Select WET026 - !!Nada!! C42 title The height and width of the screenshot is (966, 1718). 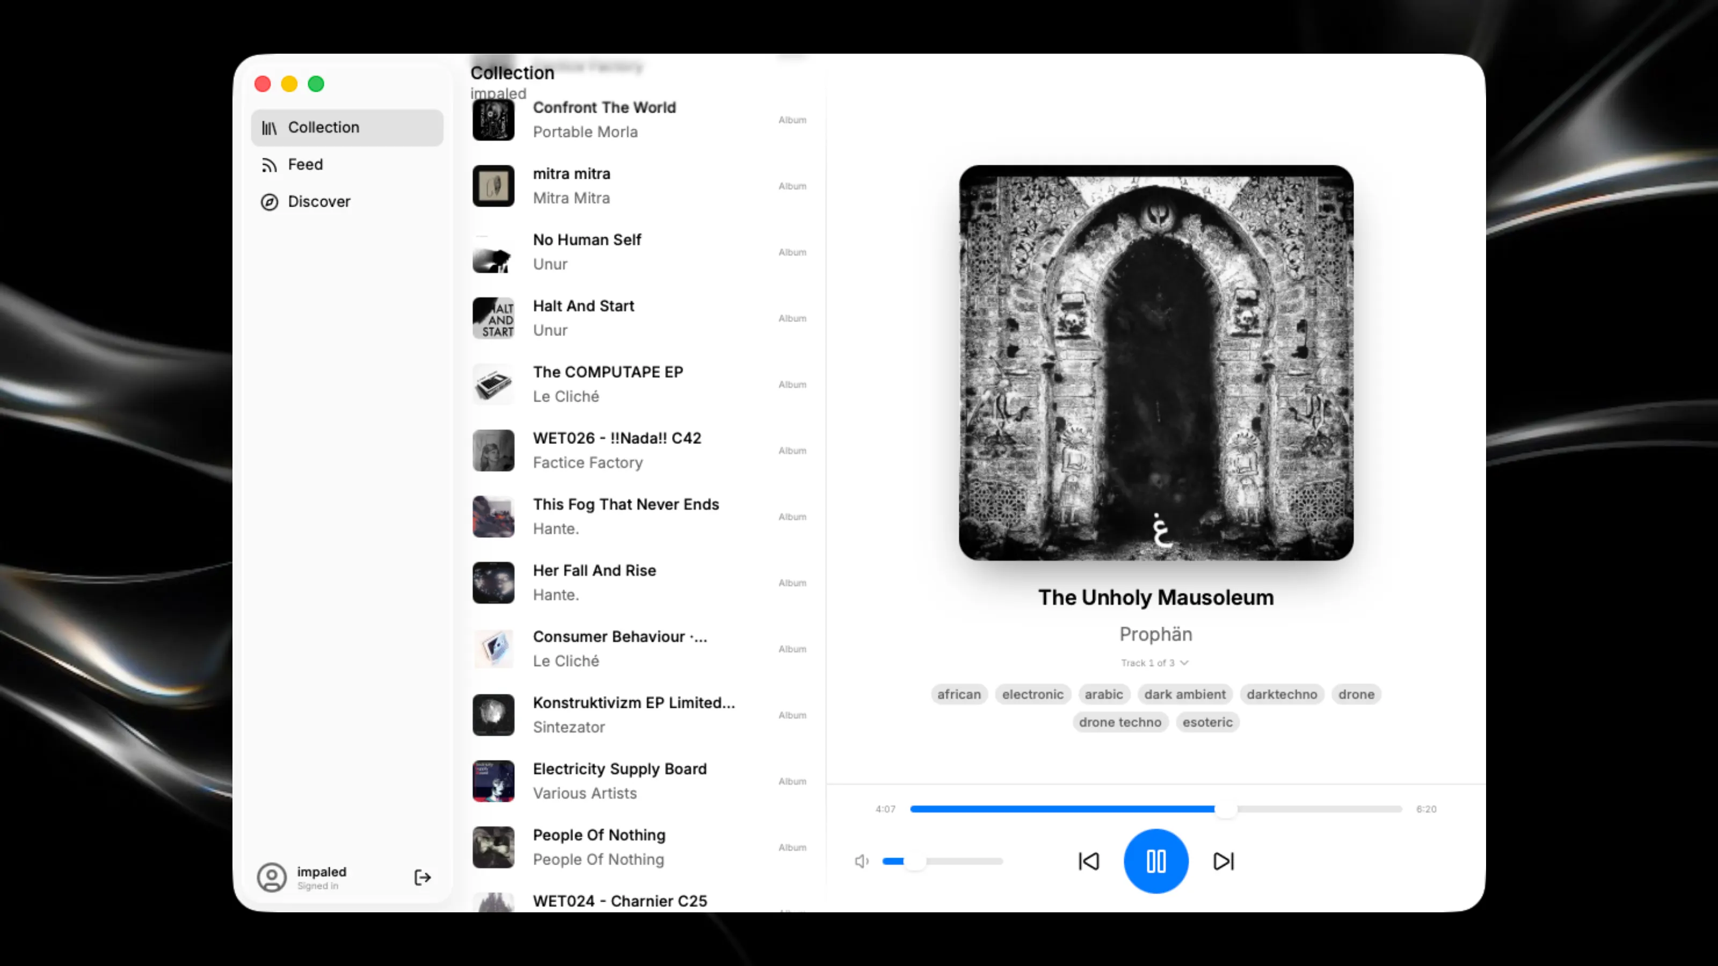[617, 438]
